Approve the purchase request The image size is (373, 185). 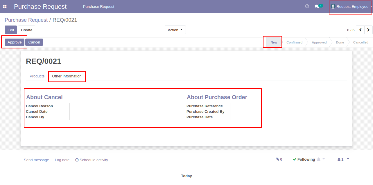pyautogui.click(x=15, y=42)
